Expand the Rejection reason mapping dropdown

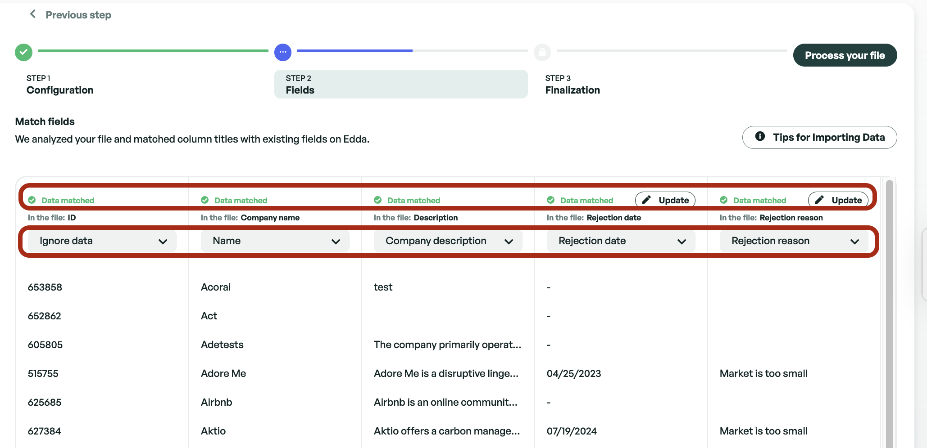pyautogui.click(x=794, y=241)
